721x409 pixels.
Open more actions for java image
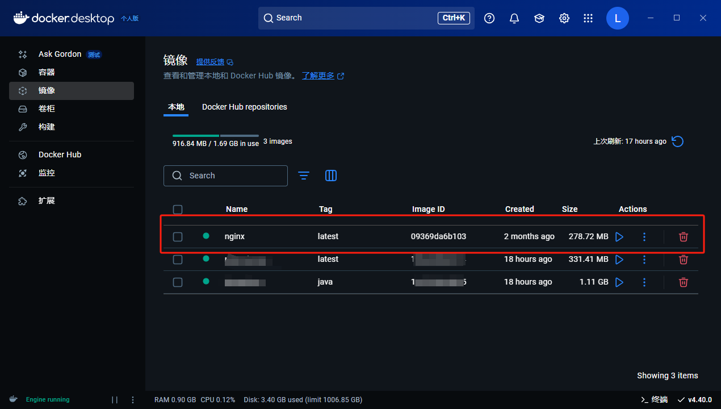(x=644, y=282)
